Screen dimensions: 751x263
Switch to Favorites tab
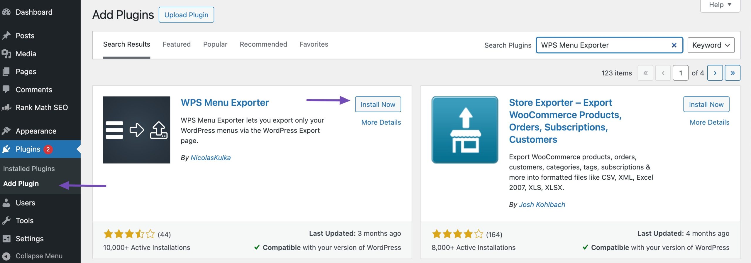click(x=314, y=44)
